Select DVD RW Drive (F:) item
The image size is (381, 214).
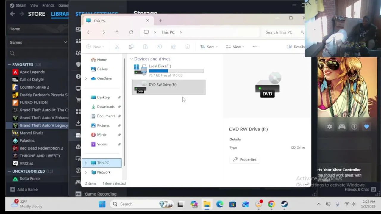(x=169, y=87)
